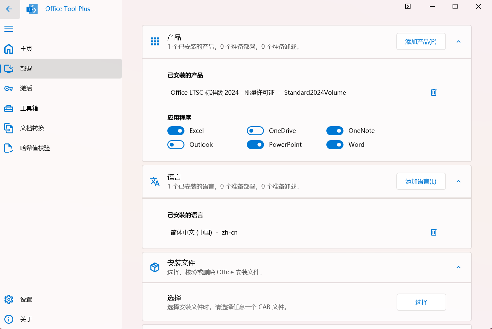The width and height of the screenshot is (492, 329).
Task: Click the home icon beside 主页
Action: coord(9,49)
